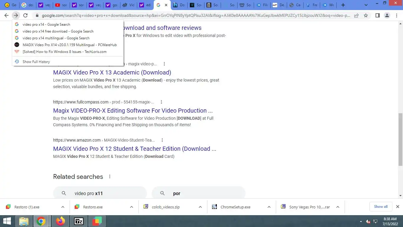Click Show all downloads button
Screen dimensions: 403x227
click(381, 207)
